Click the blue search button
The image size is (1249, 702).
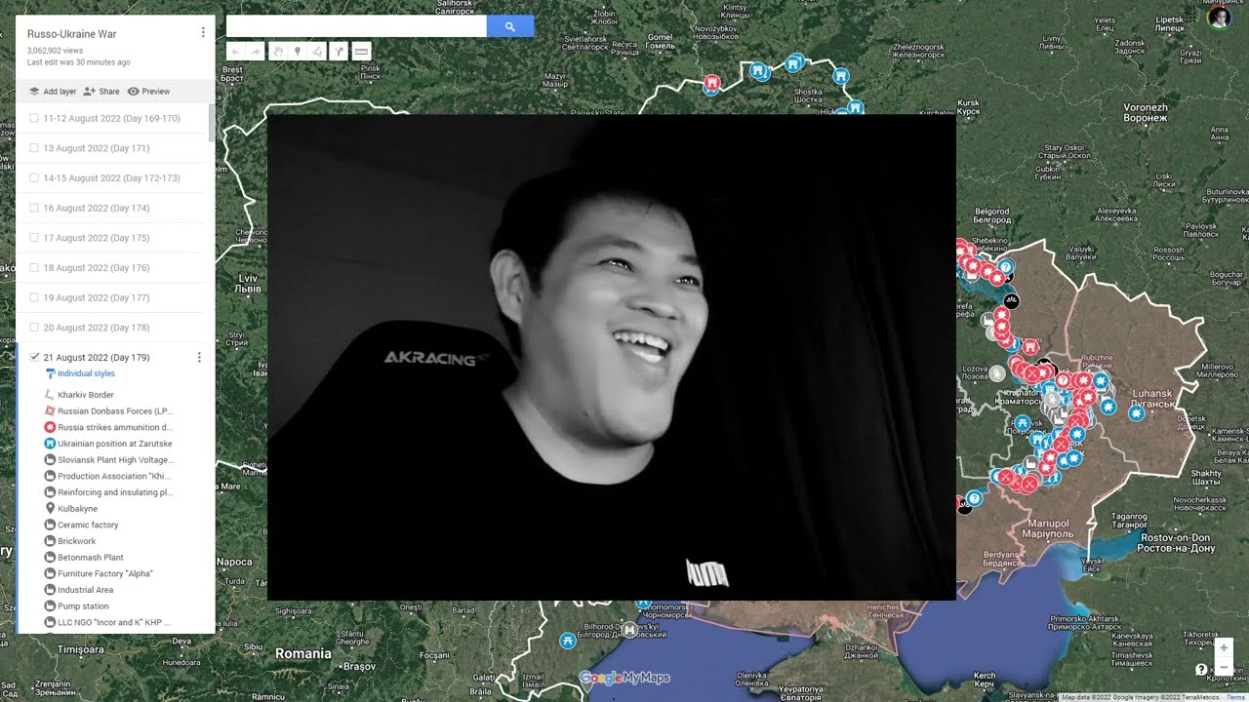(510, 26)
